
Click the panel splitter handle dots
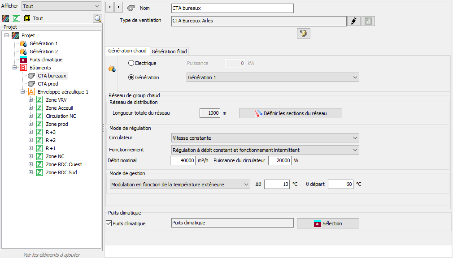tap(104, 128)
